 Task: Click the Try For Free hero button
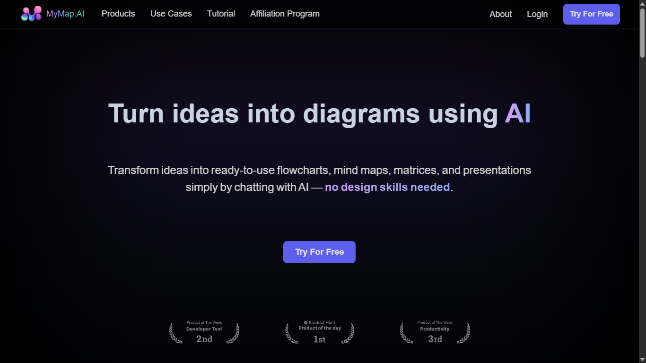[319, 252]
